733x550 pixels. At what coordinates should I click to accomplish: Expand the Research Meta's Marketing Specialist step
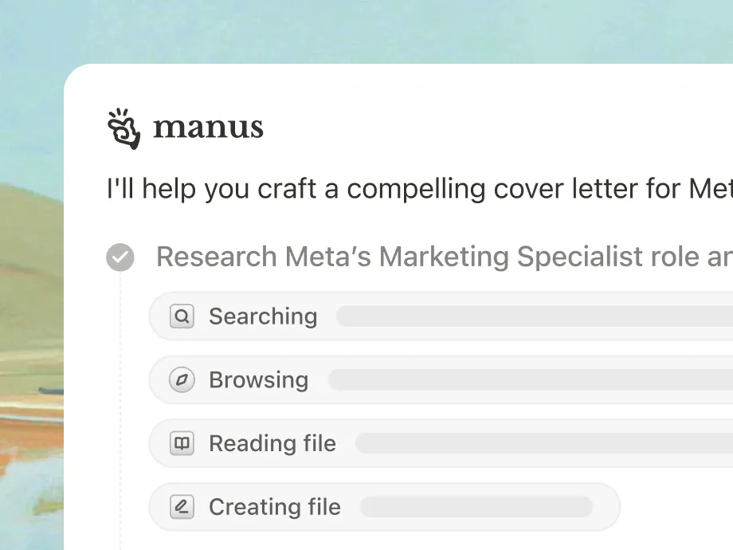coord(443,257)
